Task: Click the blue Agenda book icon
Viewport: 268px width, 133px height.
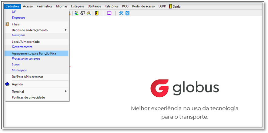Action: pyautogui.click(x=7, y=84)
